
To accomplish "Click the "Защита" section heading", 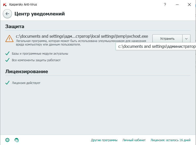I will coord(15,27).
